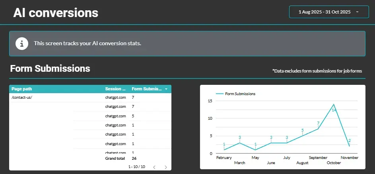Click the October axis label
Image resolution: width=375 pixels, height=174 pixels.
coord(334,163)
